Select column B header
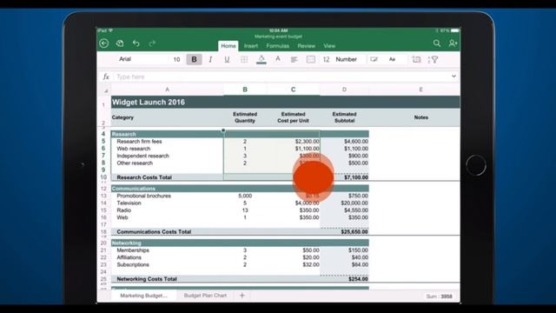 245,90
